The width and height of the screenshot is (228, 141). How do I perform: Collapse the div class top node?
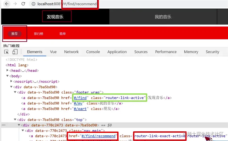(x=15, y=120)
